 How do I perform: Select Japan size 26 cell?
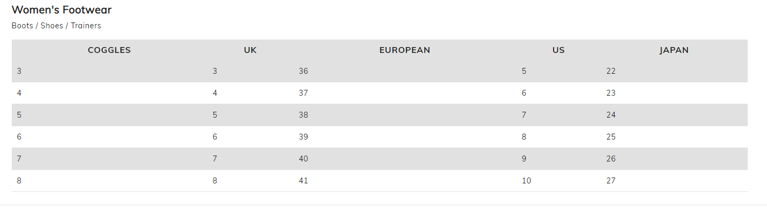(611, 159)
